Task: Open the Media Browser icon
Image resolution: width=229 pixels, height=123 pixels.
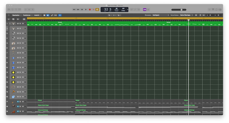Action: coord(220,10)
